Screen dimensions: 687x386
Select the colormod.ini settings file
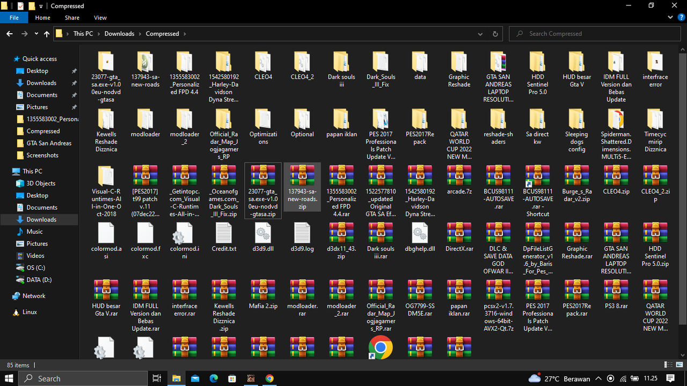pyautogui.click(x=185, y=242)
